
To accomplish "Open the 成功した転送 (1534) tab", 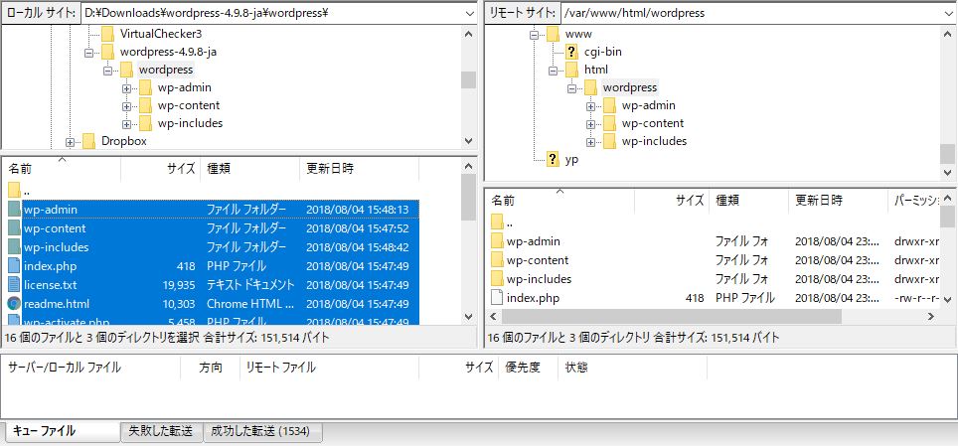I will [262, 431].
